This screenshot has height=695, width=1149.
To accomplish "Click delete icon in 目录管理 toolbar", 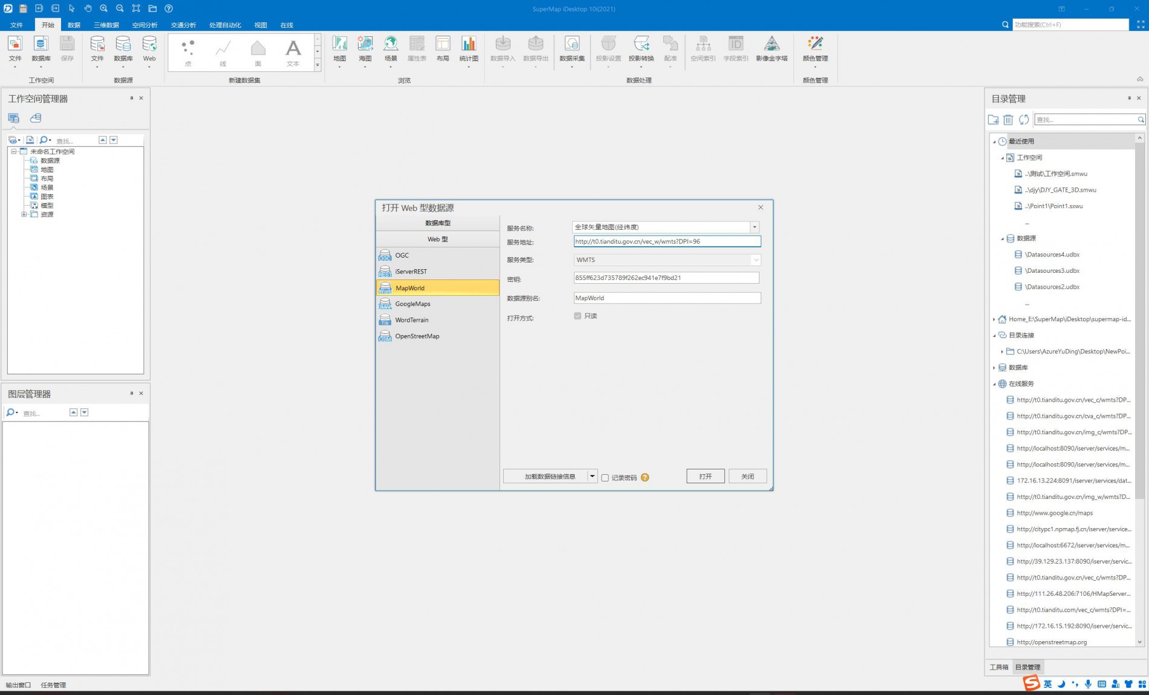I will point(1008,120).
